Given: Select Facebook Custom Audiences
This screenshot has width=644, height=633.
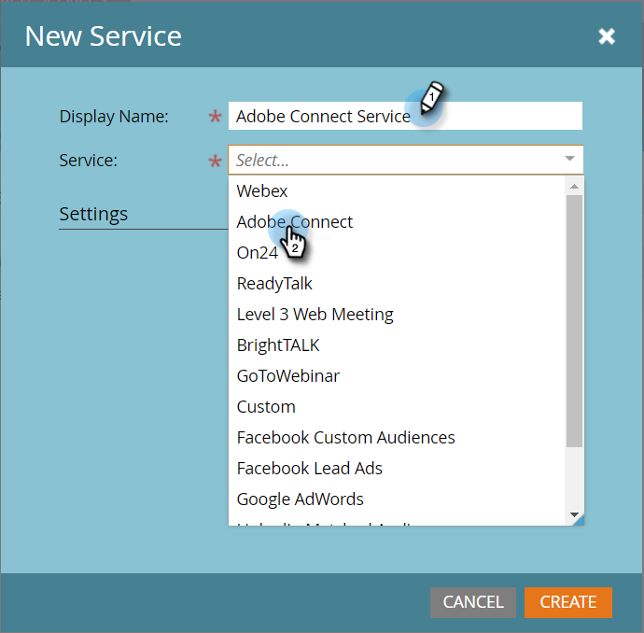Looking at the screenshot, I should pos(397,438).
